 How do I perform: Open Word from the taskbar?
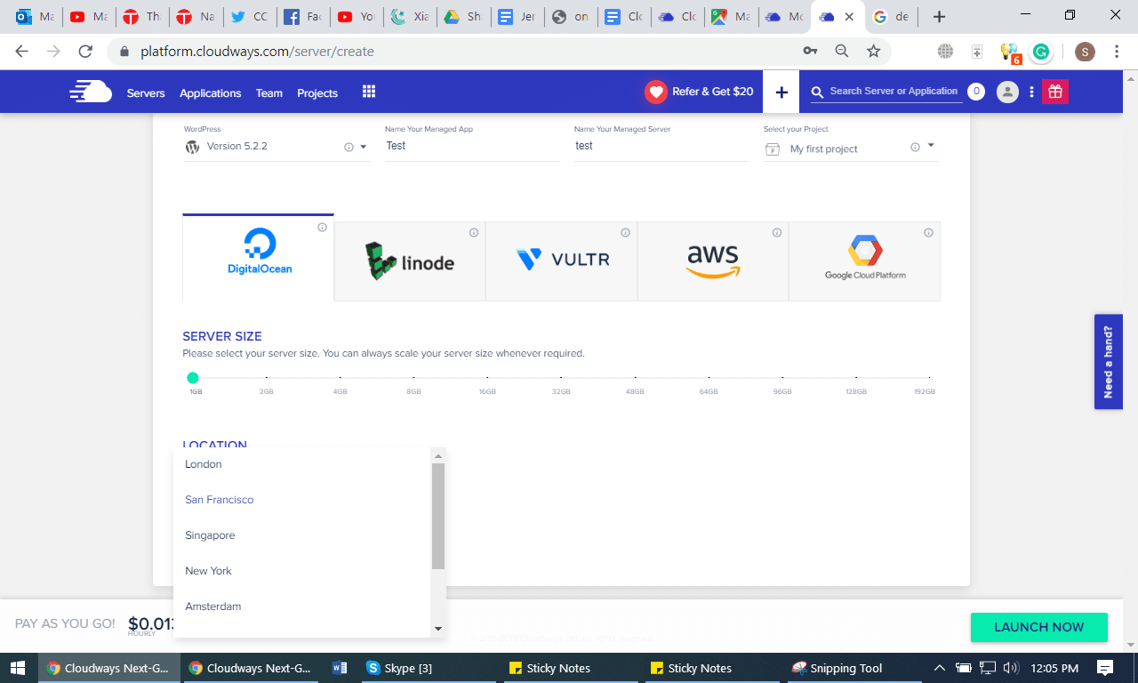pyautogui.click(x=339, y=668)
